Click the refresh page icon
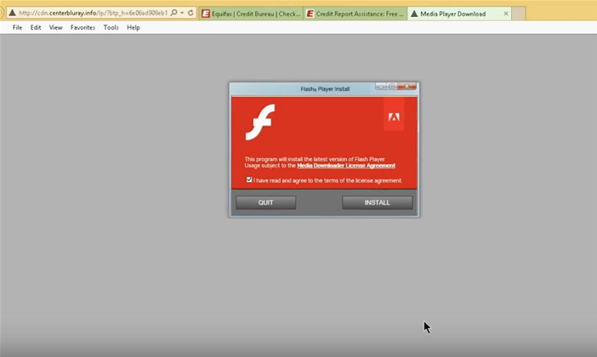The height and width of the screenshot is (357, 597). coord(190,13)
